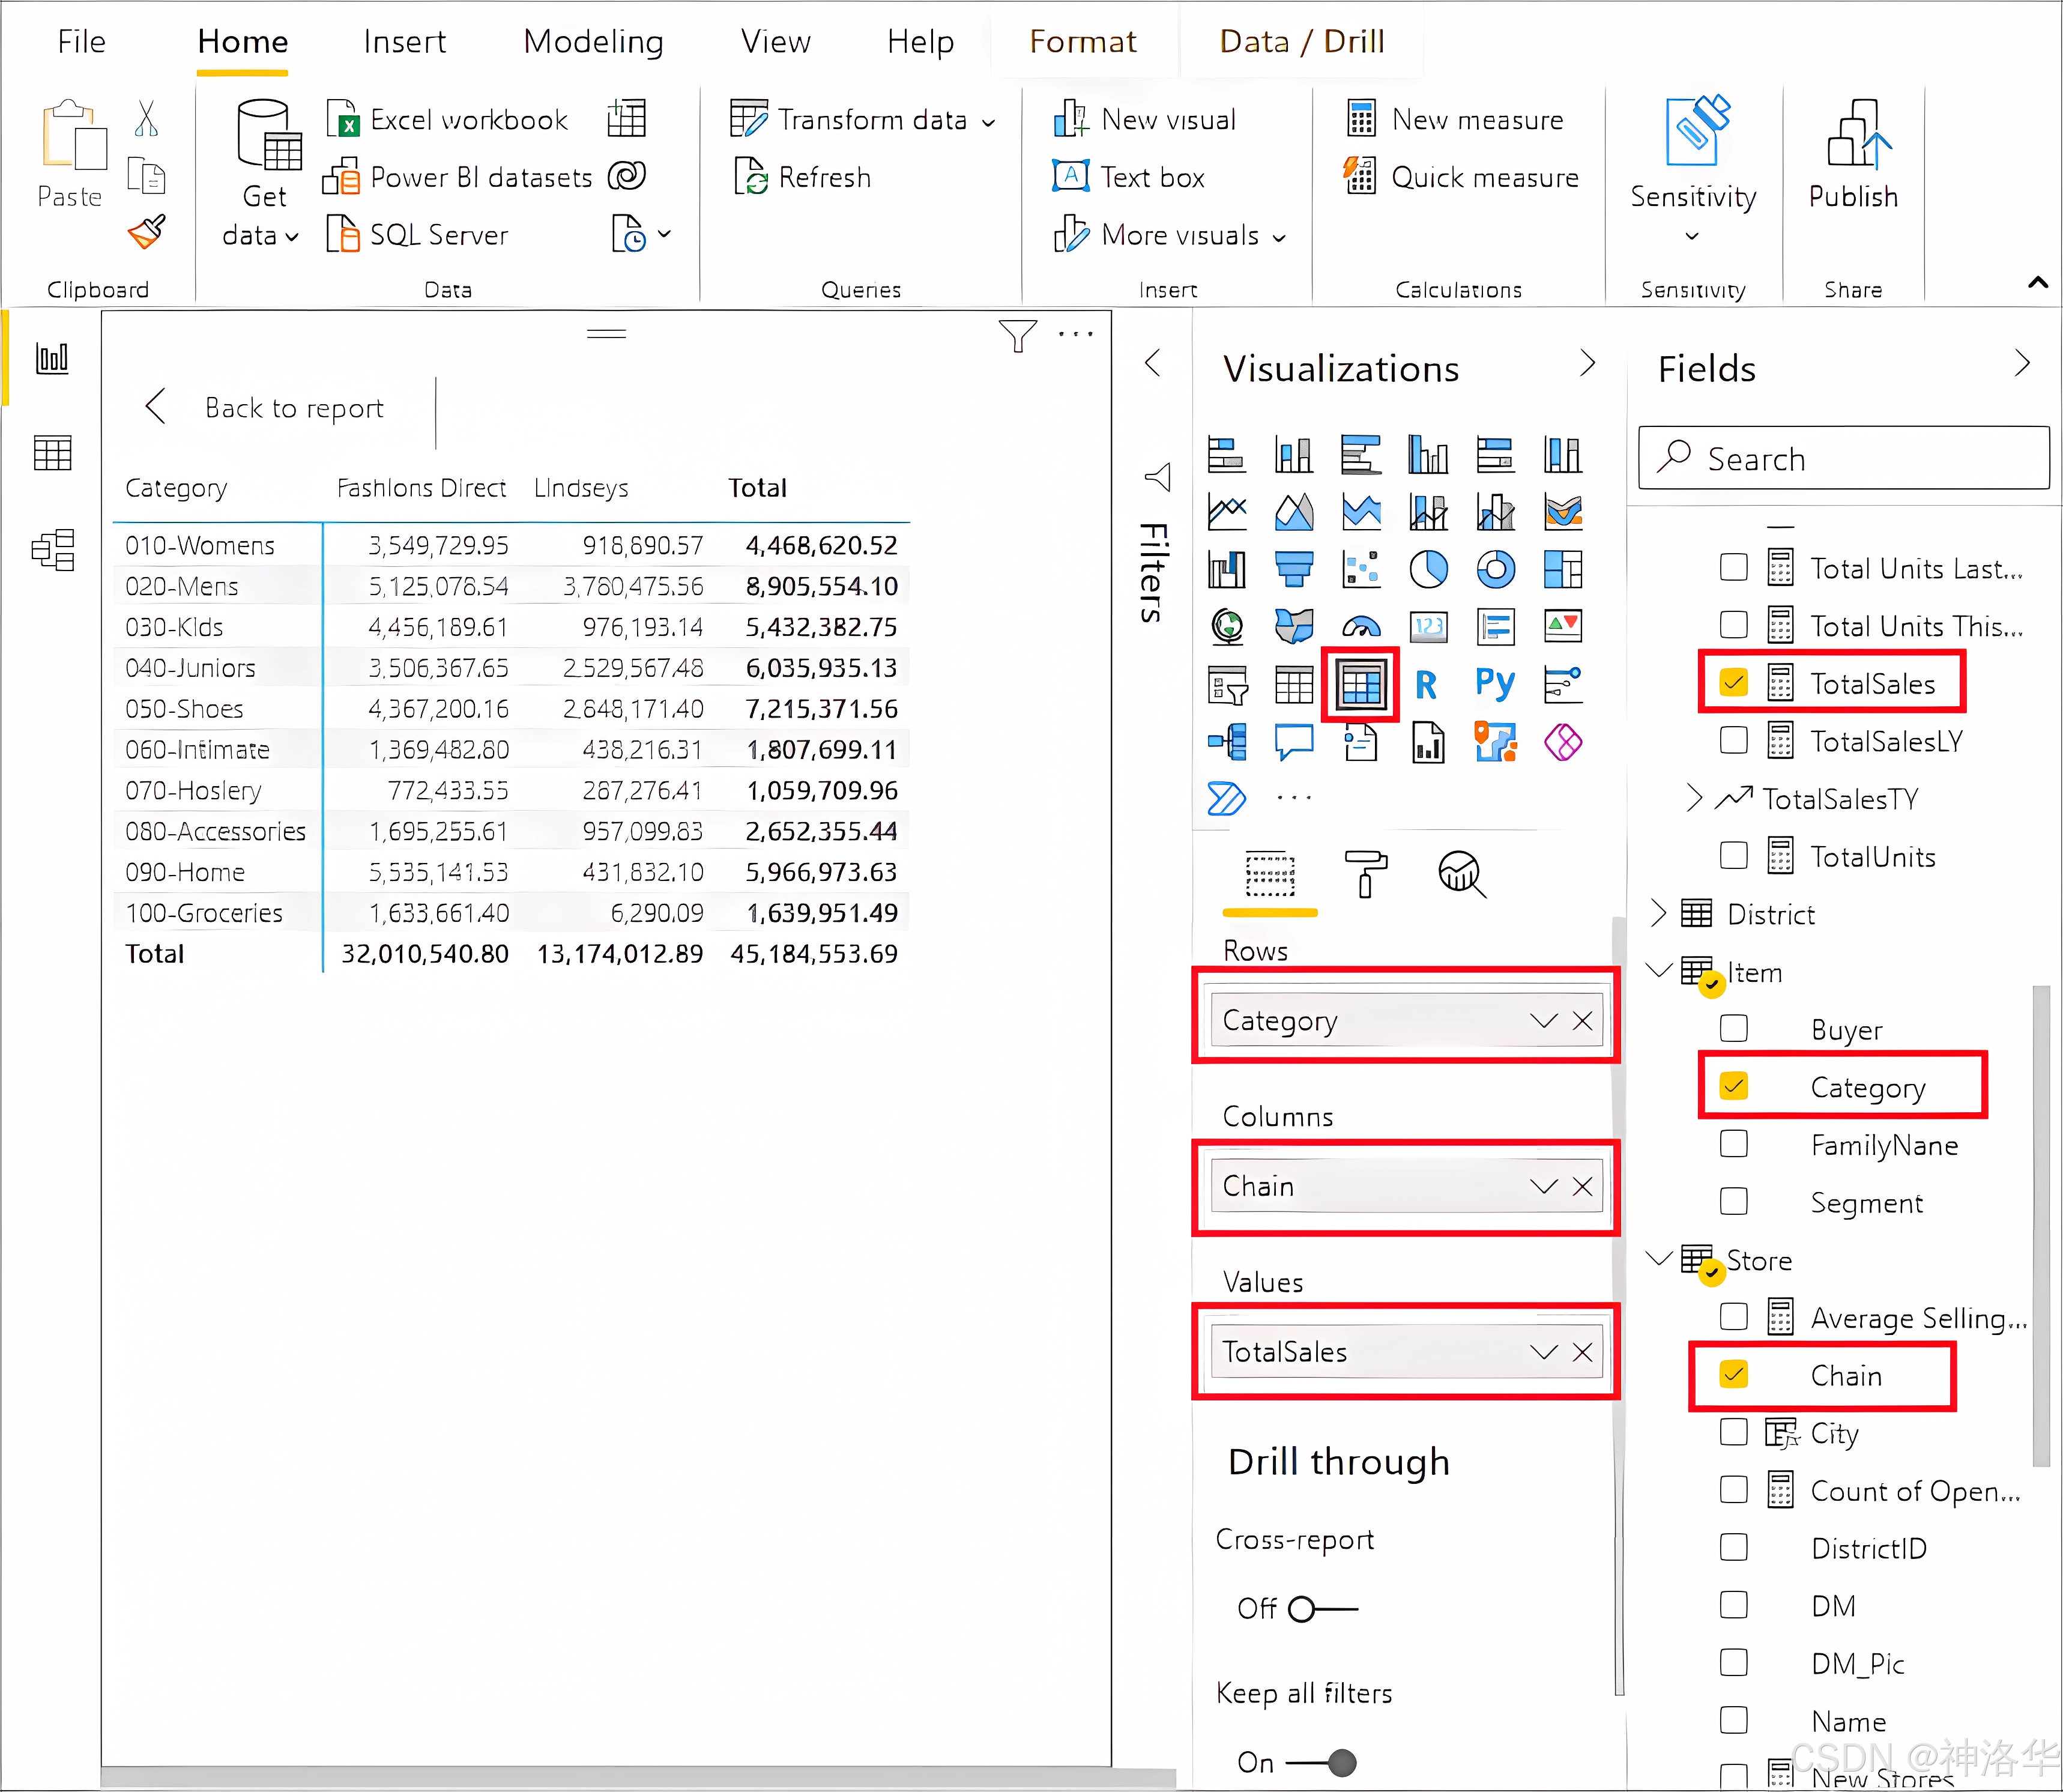Switch to Model view in sidebar

click(53, 550)
